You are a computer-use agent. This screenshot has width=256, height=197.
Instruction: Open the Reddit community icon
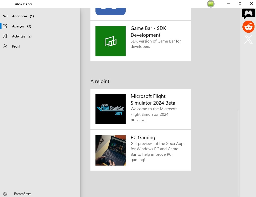pyautogui.click(x=248, y=27)
